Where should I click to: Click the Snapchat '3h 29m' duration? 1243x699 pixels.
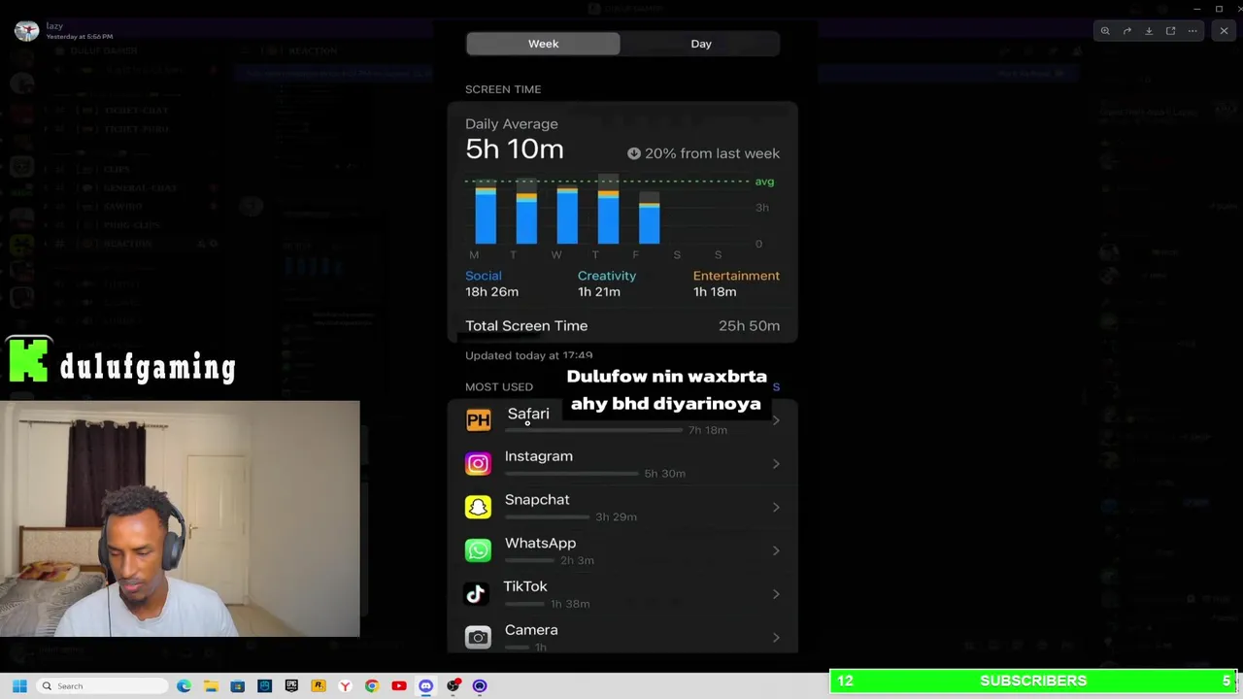(x=616, y=516)
